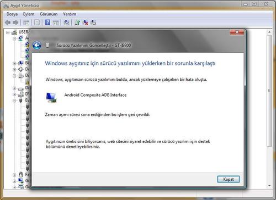Toggle the console tree pane toolbar icon
The height and width of the screenshot is (200, 276).
pyautogui.click(x=26, y=23)
